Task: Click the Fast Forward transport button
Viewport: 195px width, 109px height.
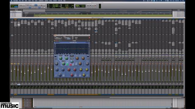Action: [x=93, y=8]
